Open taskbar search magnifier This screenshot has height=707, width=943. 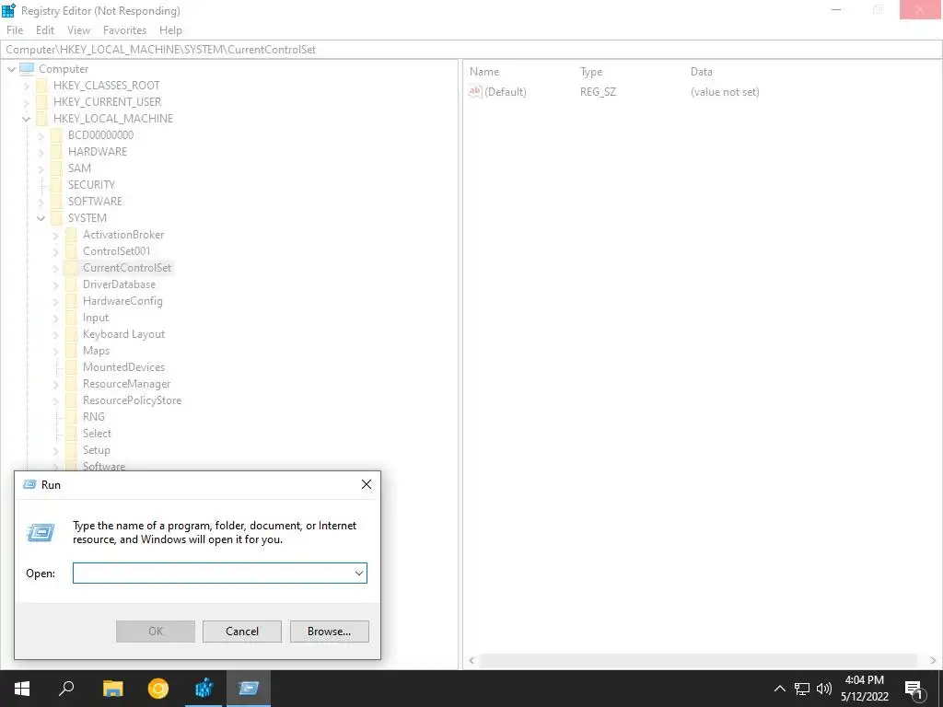66,689
